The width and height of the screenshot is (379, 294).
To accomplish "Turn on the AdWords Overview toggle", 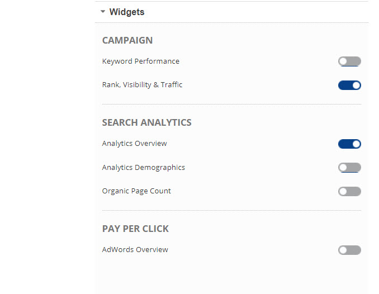I will point(349,250).
